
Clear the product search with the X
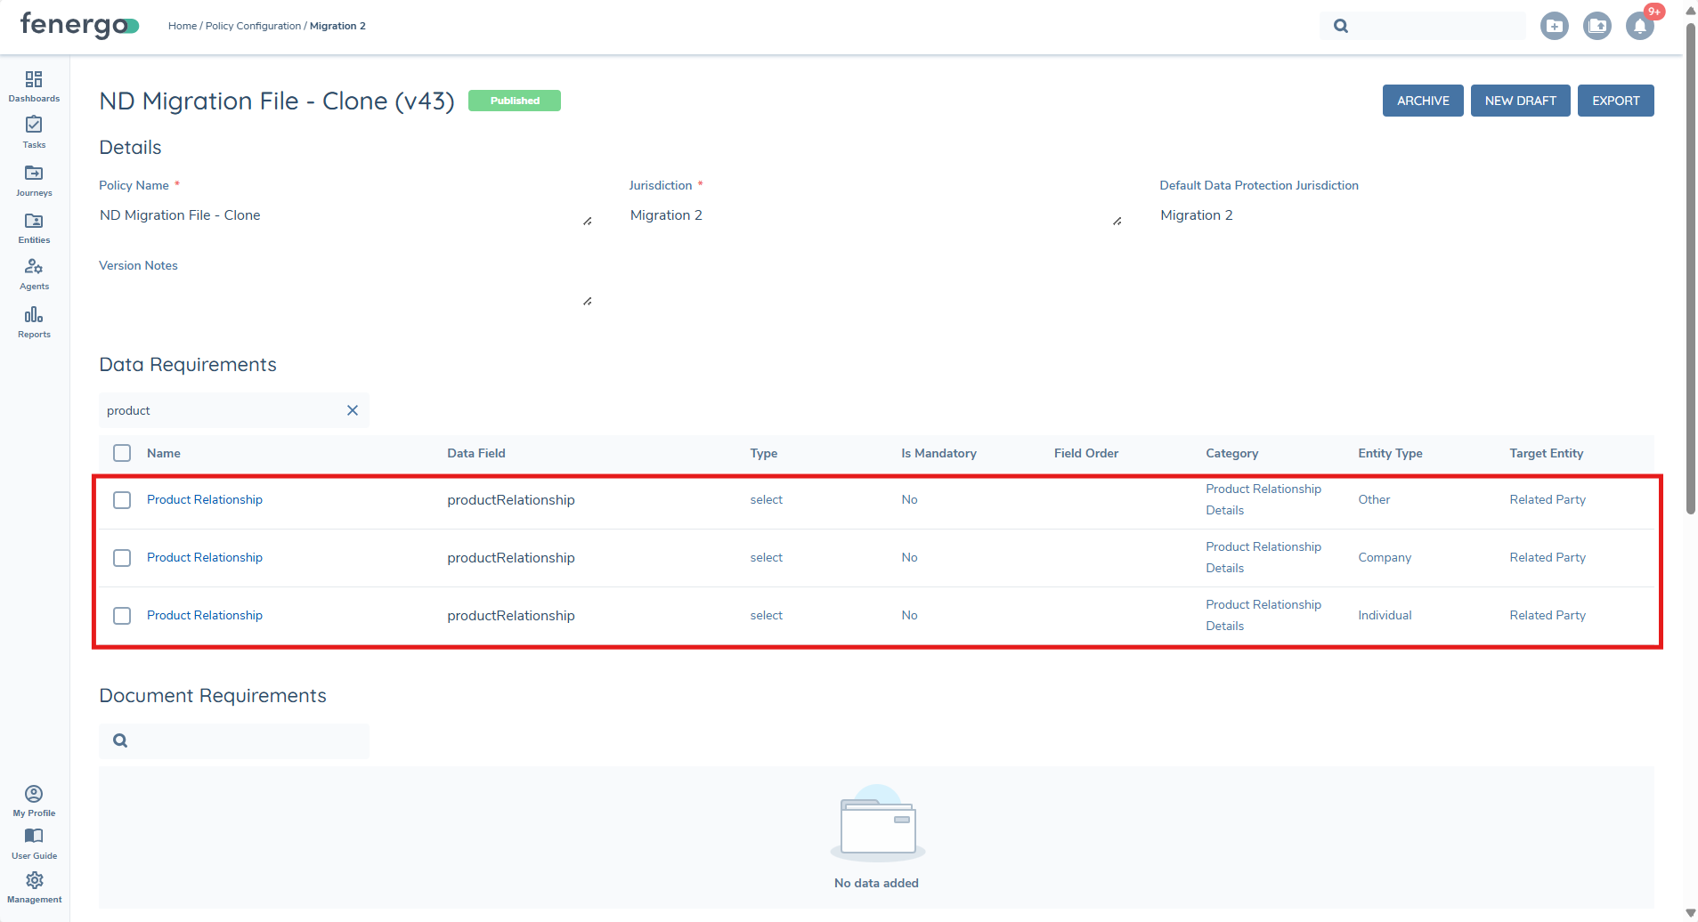[352, 410]
